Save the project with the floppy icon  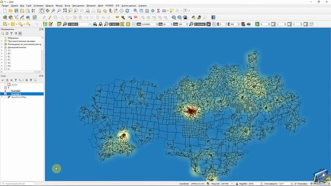click(x=16, y=10)
